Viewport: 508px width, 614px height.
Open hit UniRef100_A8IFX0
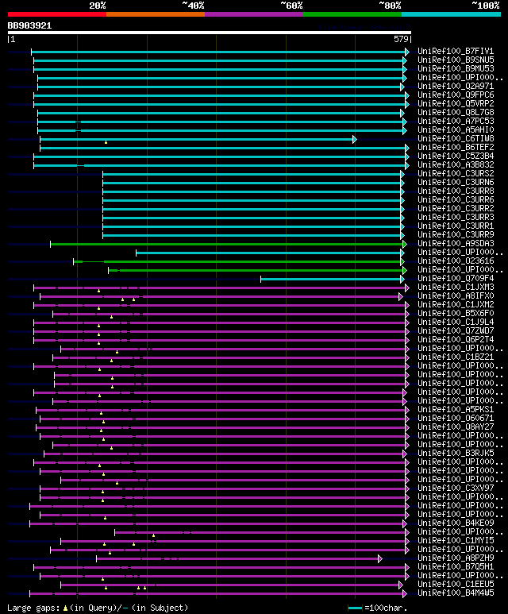[x=456, y=295]
